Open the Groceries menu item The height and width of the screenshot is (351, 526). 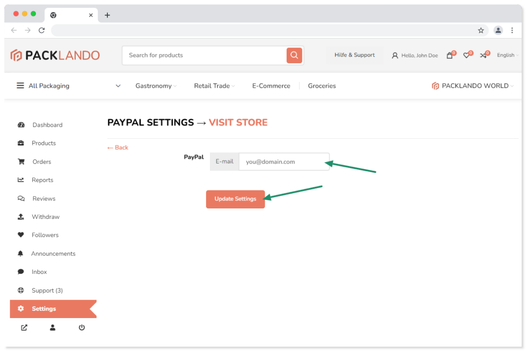click(x=322, y=86)
